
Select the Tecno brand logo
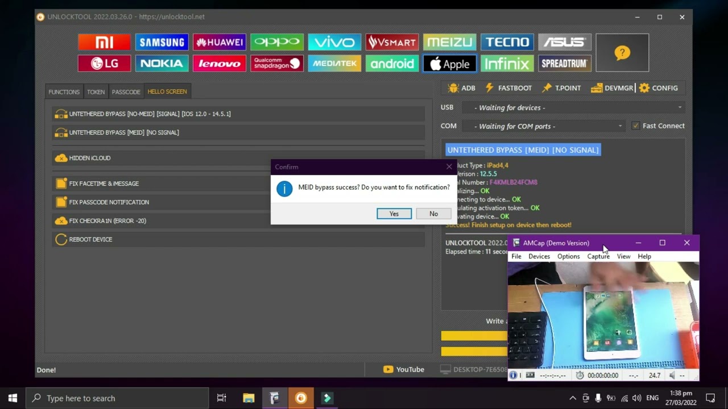pyautogui.click(x=507, y=42)
